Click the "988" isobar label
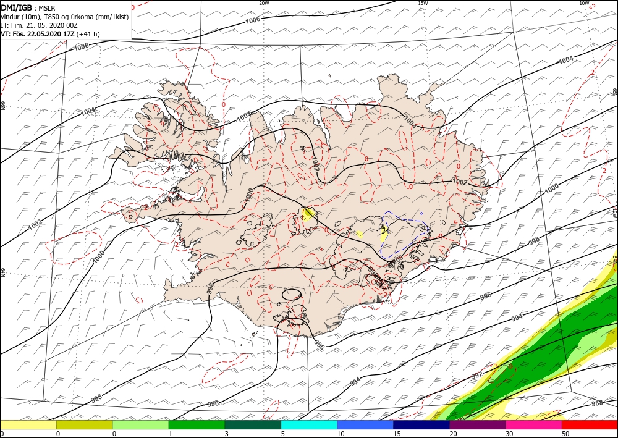The image size is (618, 438). [597, 403]
